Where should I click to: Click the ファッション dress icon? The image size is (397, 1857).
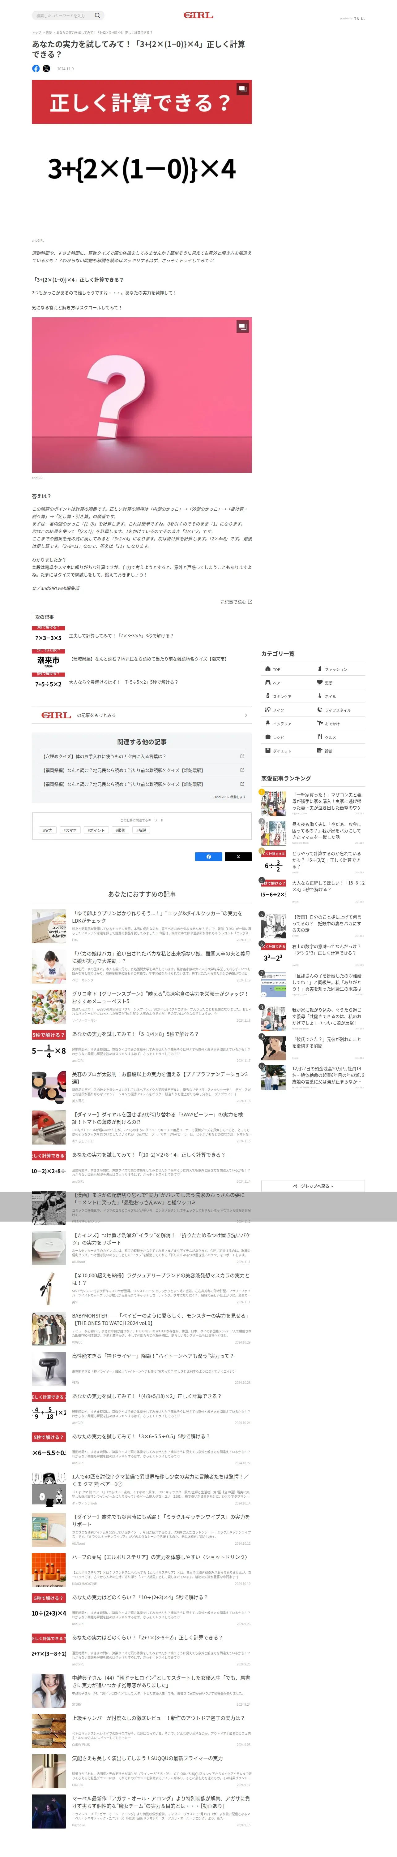coord(320,669)
